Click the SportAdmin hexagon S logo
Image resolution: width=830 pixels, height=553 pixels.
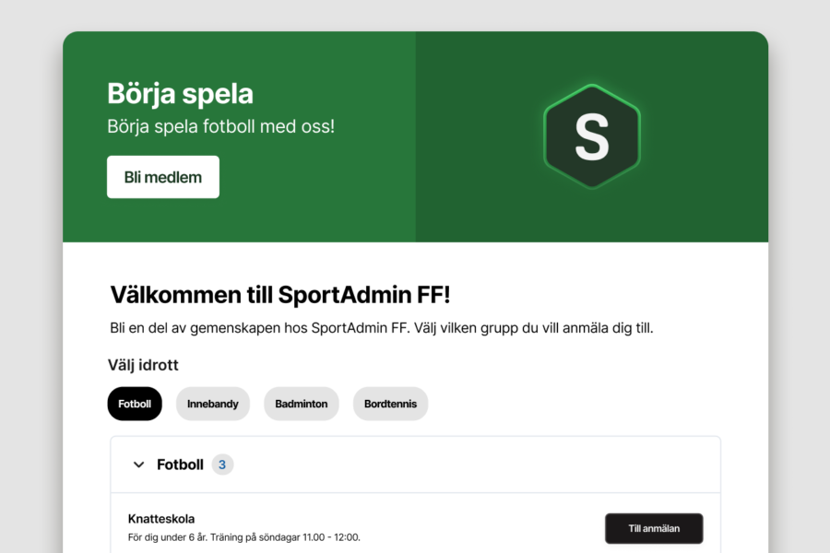[591, 136]
